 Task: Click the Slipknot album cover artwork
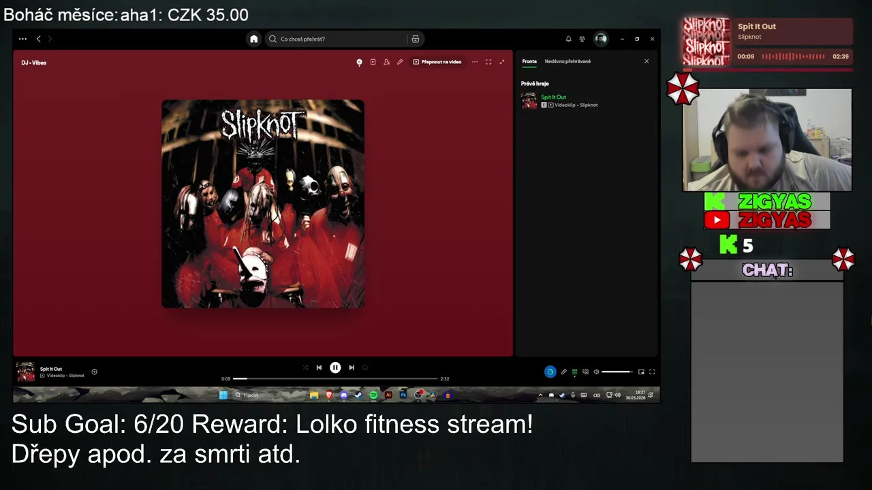point(263,204)
